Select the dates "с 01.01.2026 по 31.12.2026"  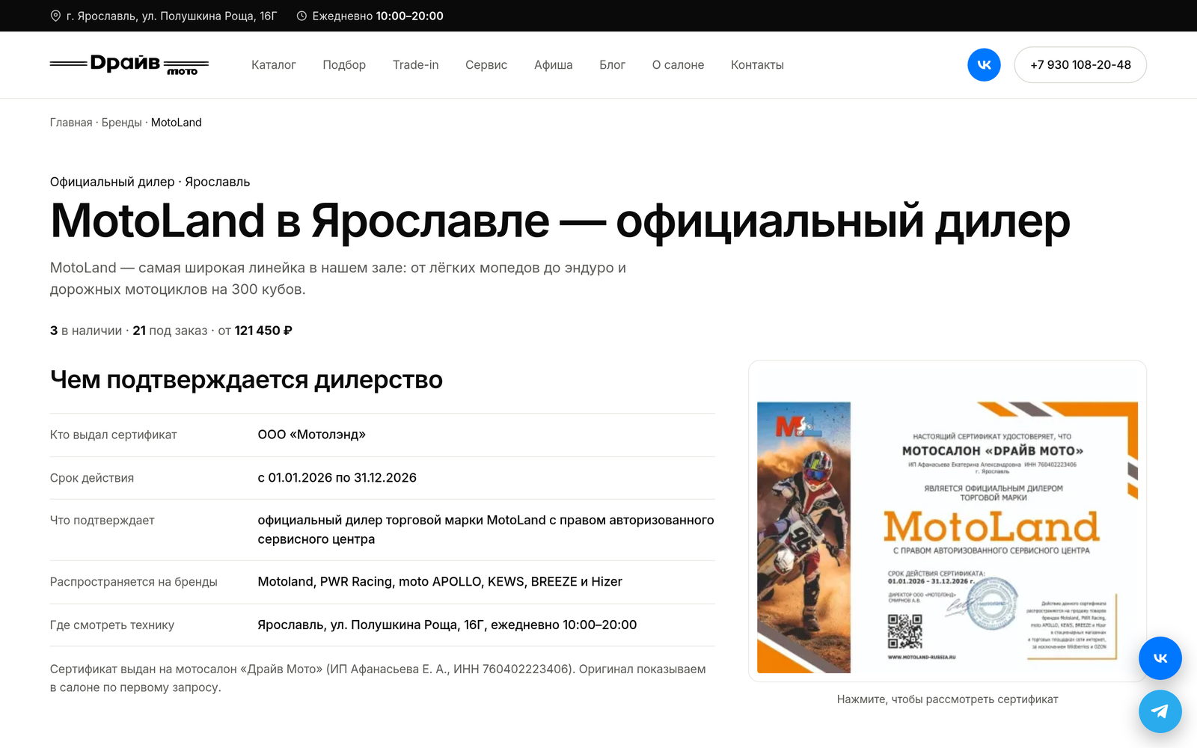point(337,478)
